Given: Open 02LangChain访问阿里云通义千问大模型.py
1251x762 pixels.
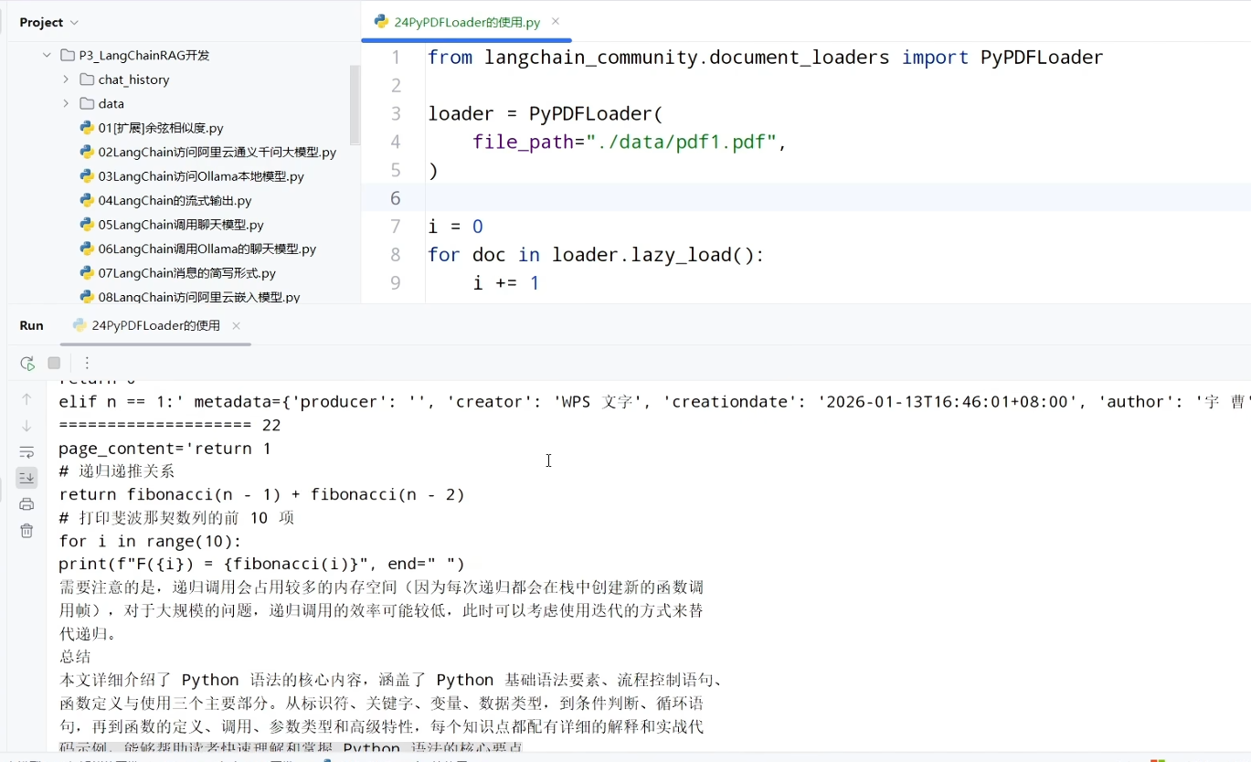Looking at the screenshot, I should click(217, 153).
